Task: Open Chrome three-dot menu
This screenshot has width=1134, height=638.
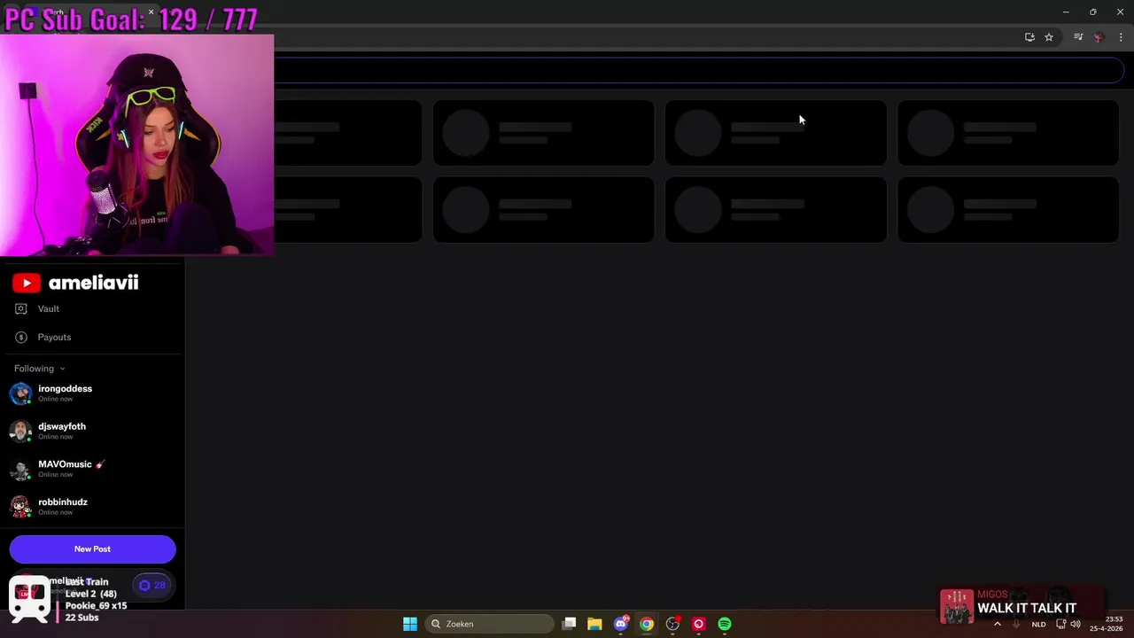Action: point(1121,37)
